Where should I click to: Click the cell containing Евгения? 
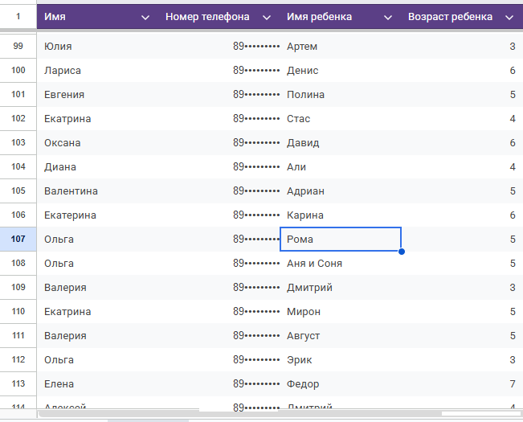(x=98, y=94)
